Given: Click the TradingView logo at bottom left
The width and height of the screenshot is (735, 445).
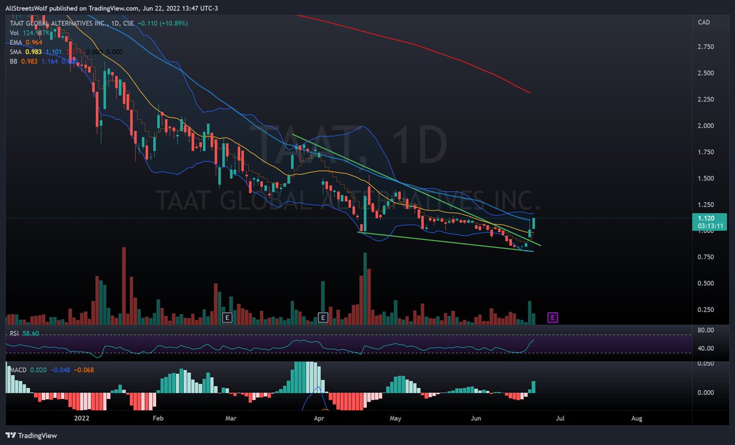Looking at the screenshot, I should point(31,436).
